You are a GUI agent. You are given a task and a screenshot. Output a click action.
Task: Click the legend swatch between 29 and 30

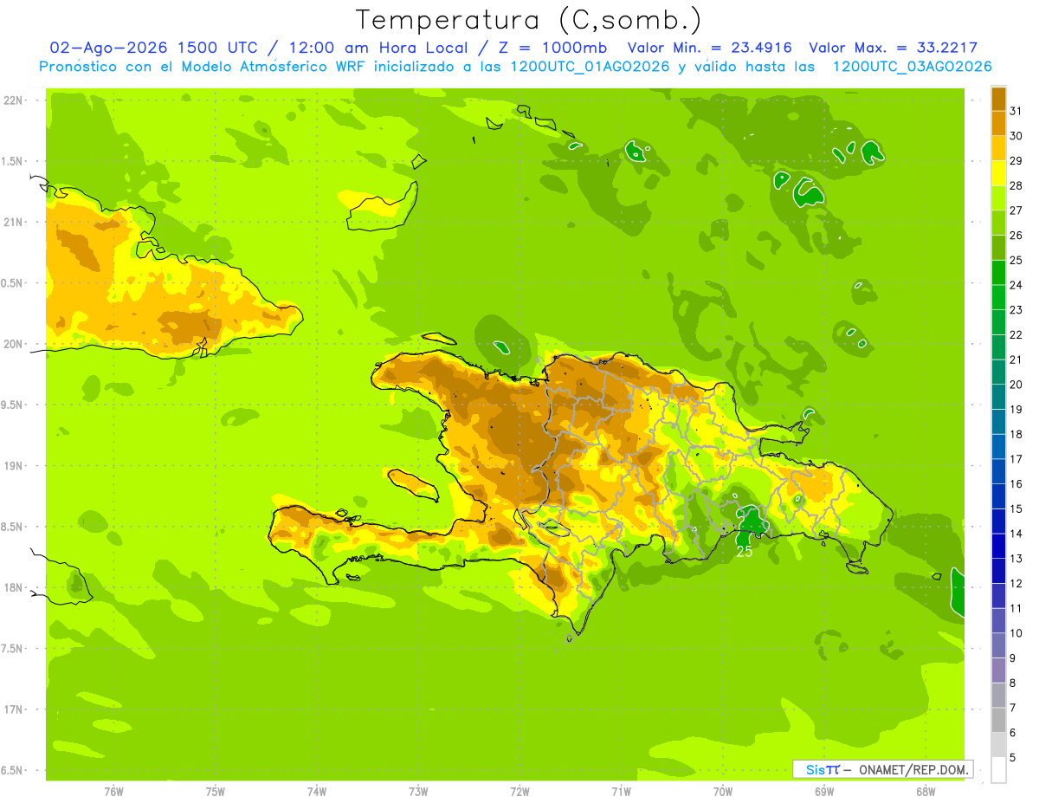998,148
